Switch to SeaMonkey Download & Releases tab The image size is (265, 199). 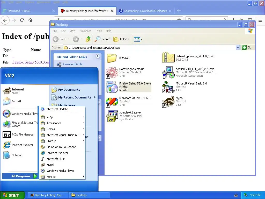click(x=145, y=11)
